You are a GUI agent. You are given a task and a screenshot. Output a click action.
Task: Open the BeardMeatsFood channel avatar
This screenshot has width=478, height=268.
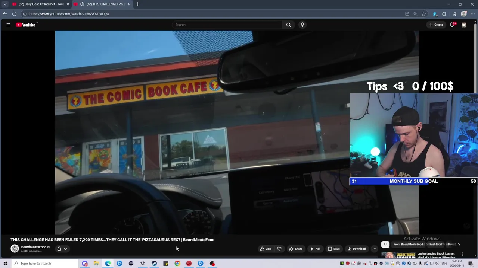coord(15,249)
